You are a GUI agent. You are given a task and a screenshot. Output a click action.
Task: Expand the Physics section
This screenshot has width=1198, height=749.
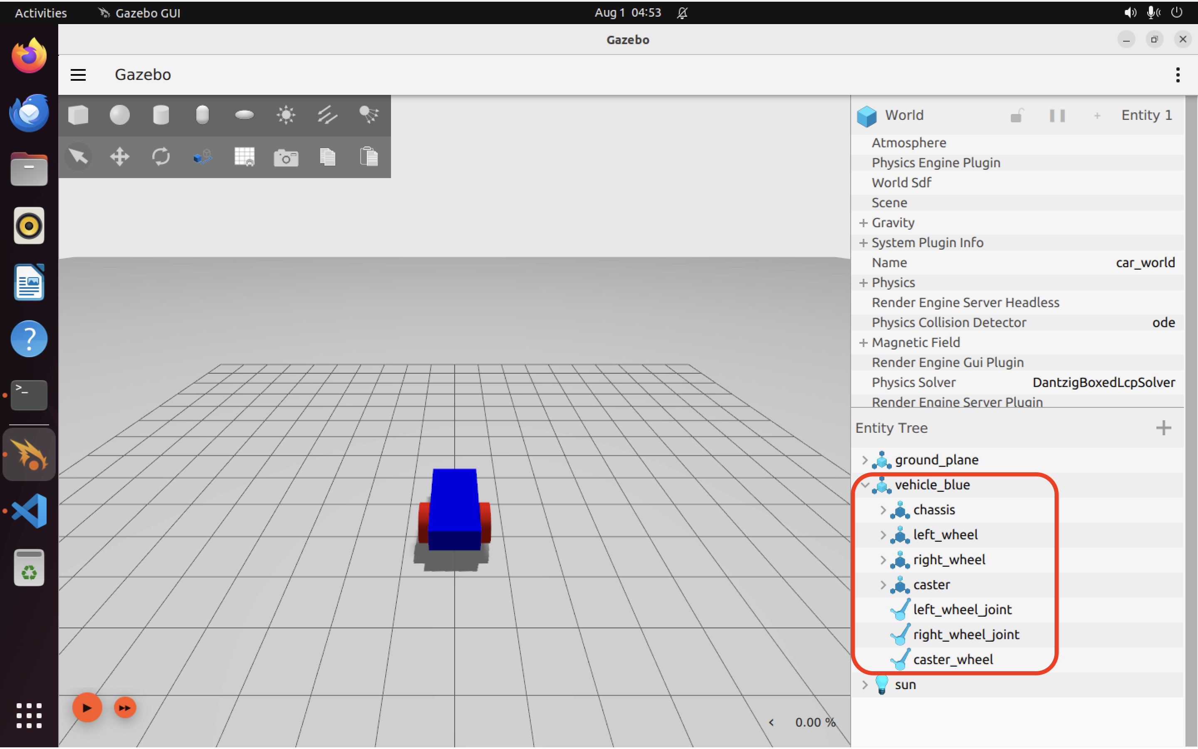864,283
